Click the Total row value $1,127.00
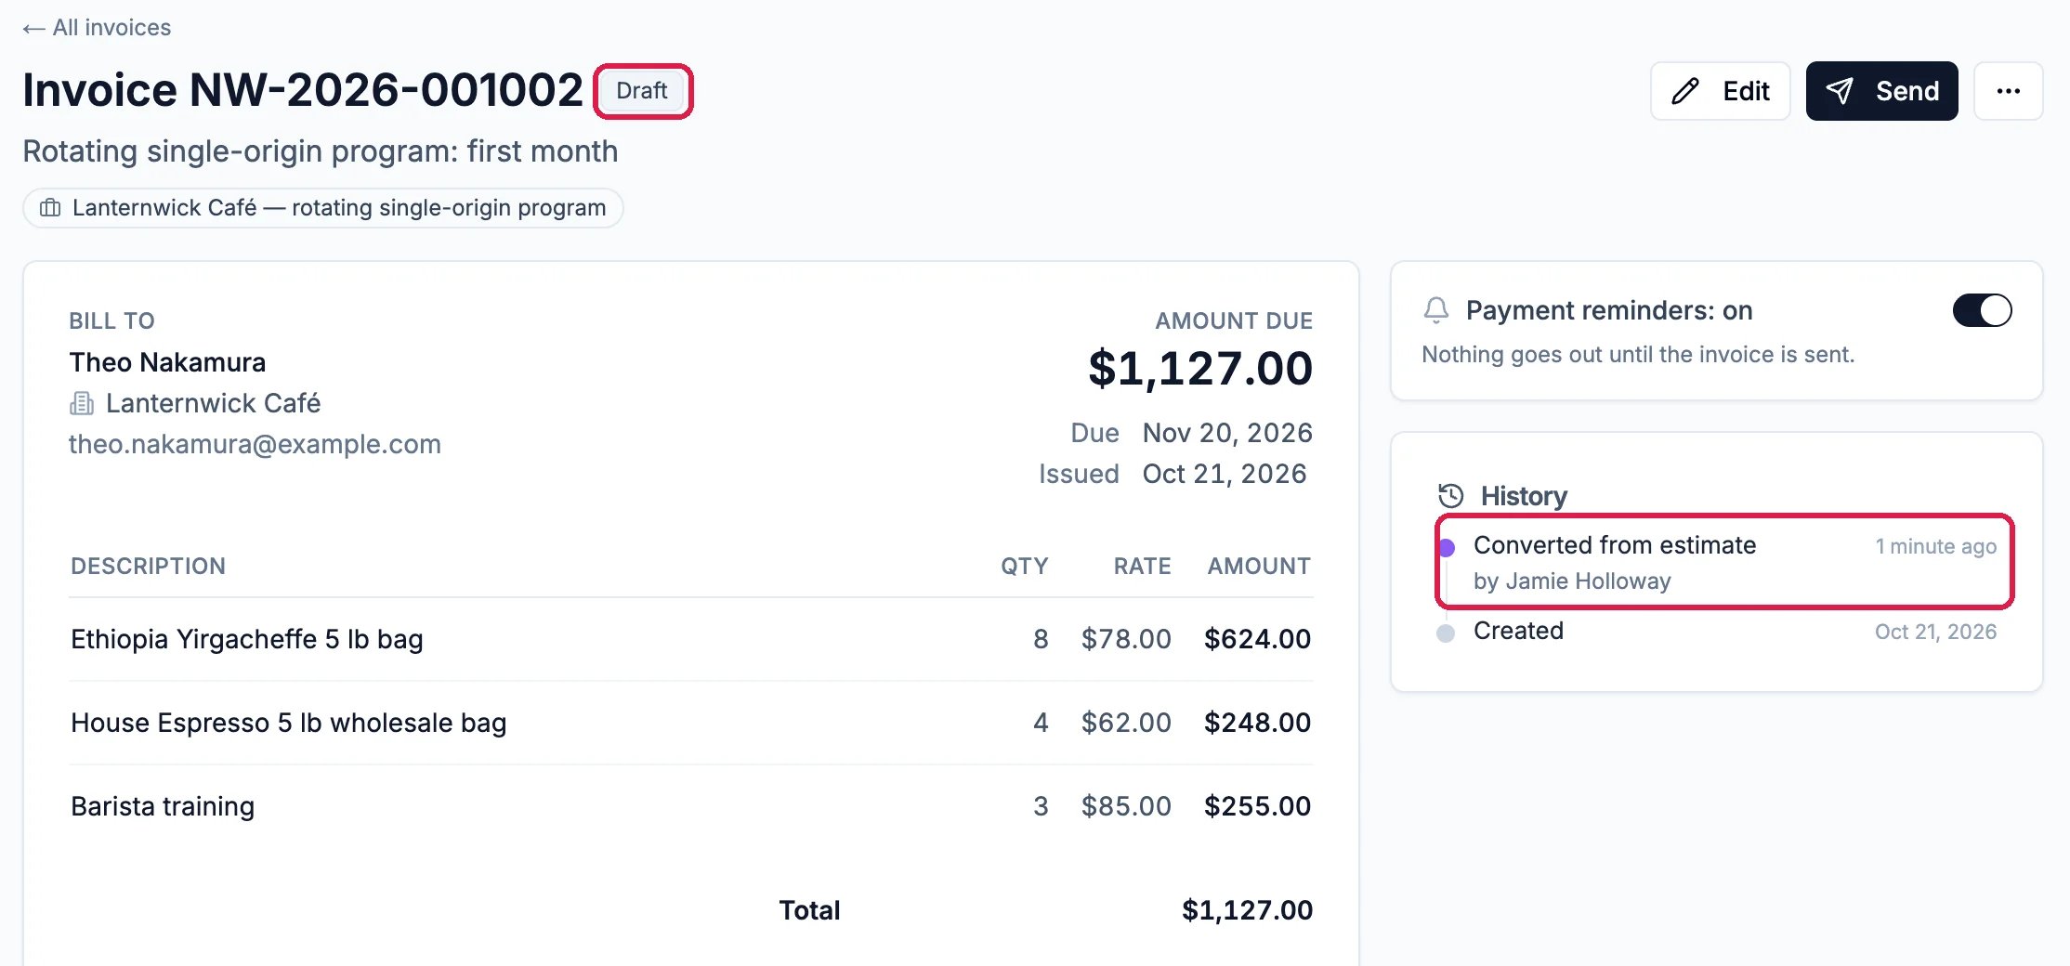The width and height of the screenshot is (2070, 966). click(1247, 910)
